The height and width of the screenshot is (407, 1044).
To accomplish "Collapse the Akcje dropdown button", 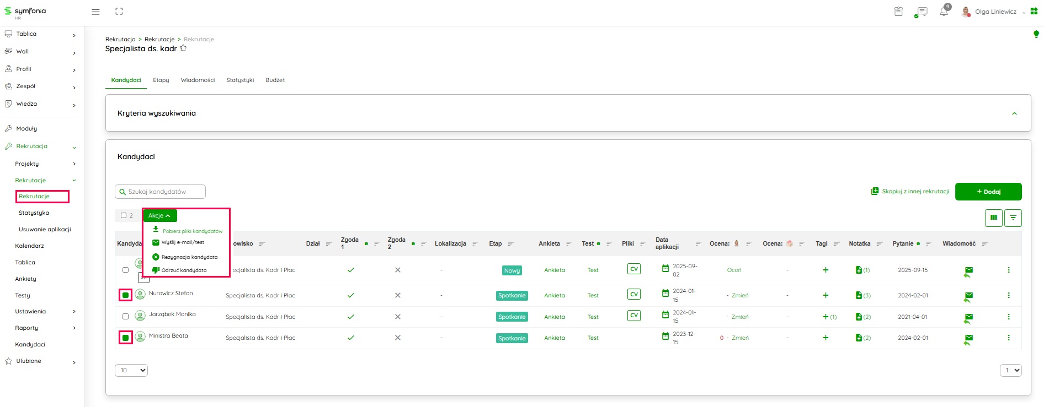I will pos(159,215).
